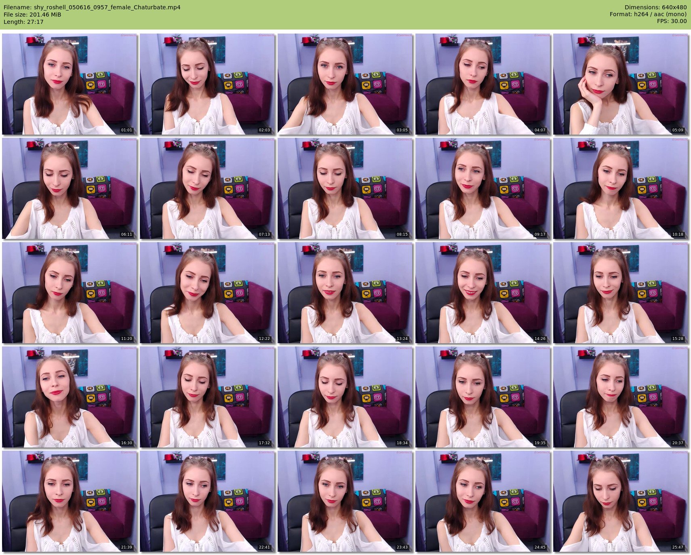The image size is (691, 555).
Task: Click the thumbnail marked 06:11
Action: coord(70,188)
